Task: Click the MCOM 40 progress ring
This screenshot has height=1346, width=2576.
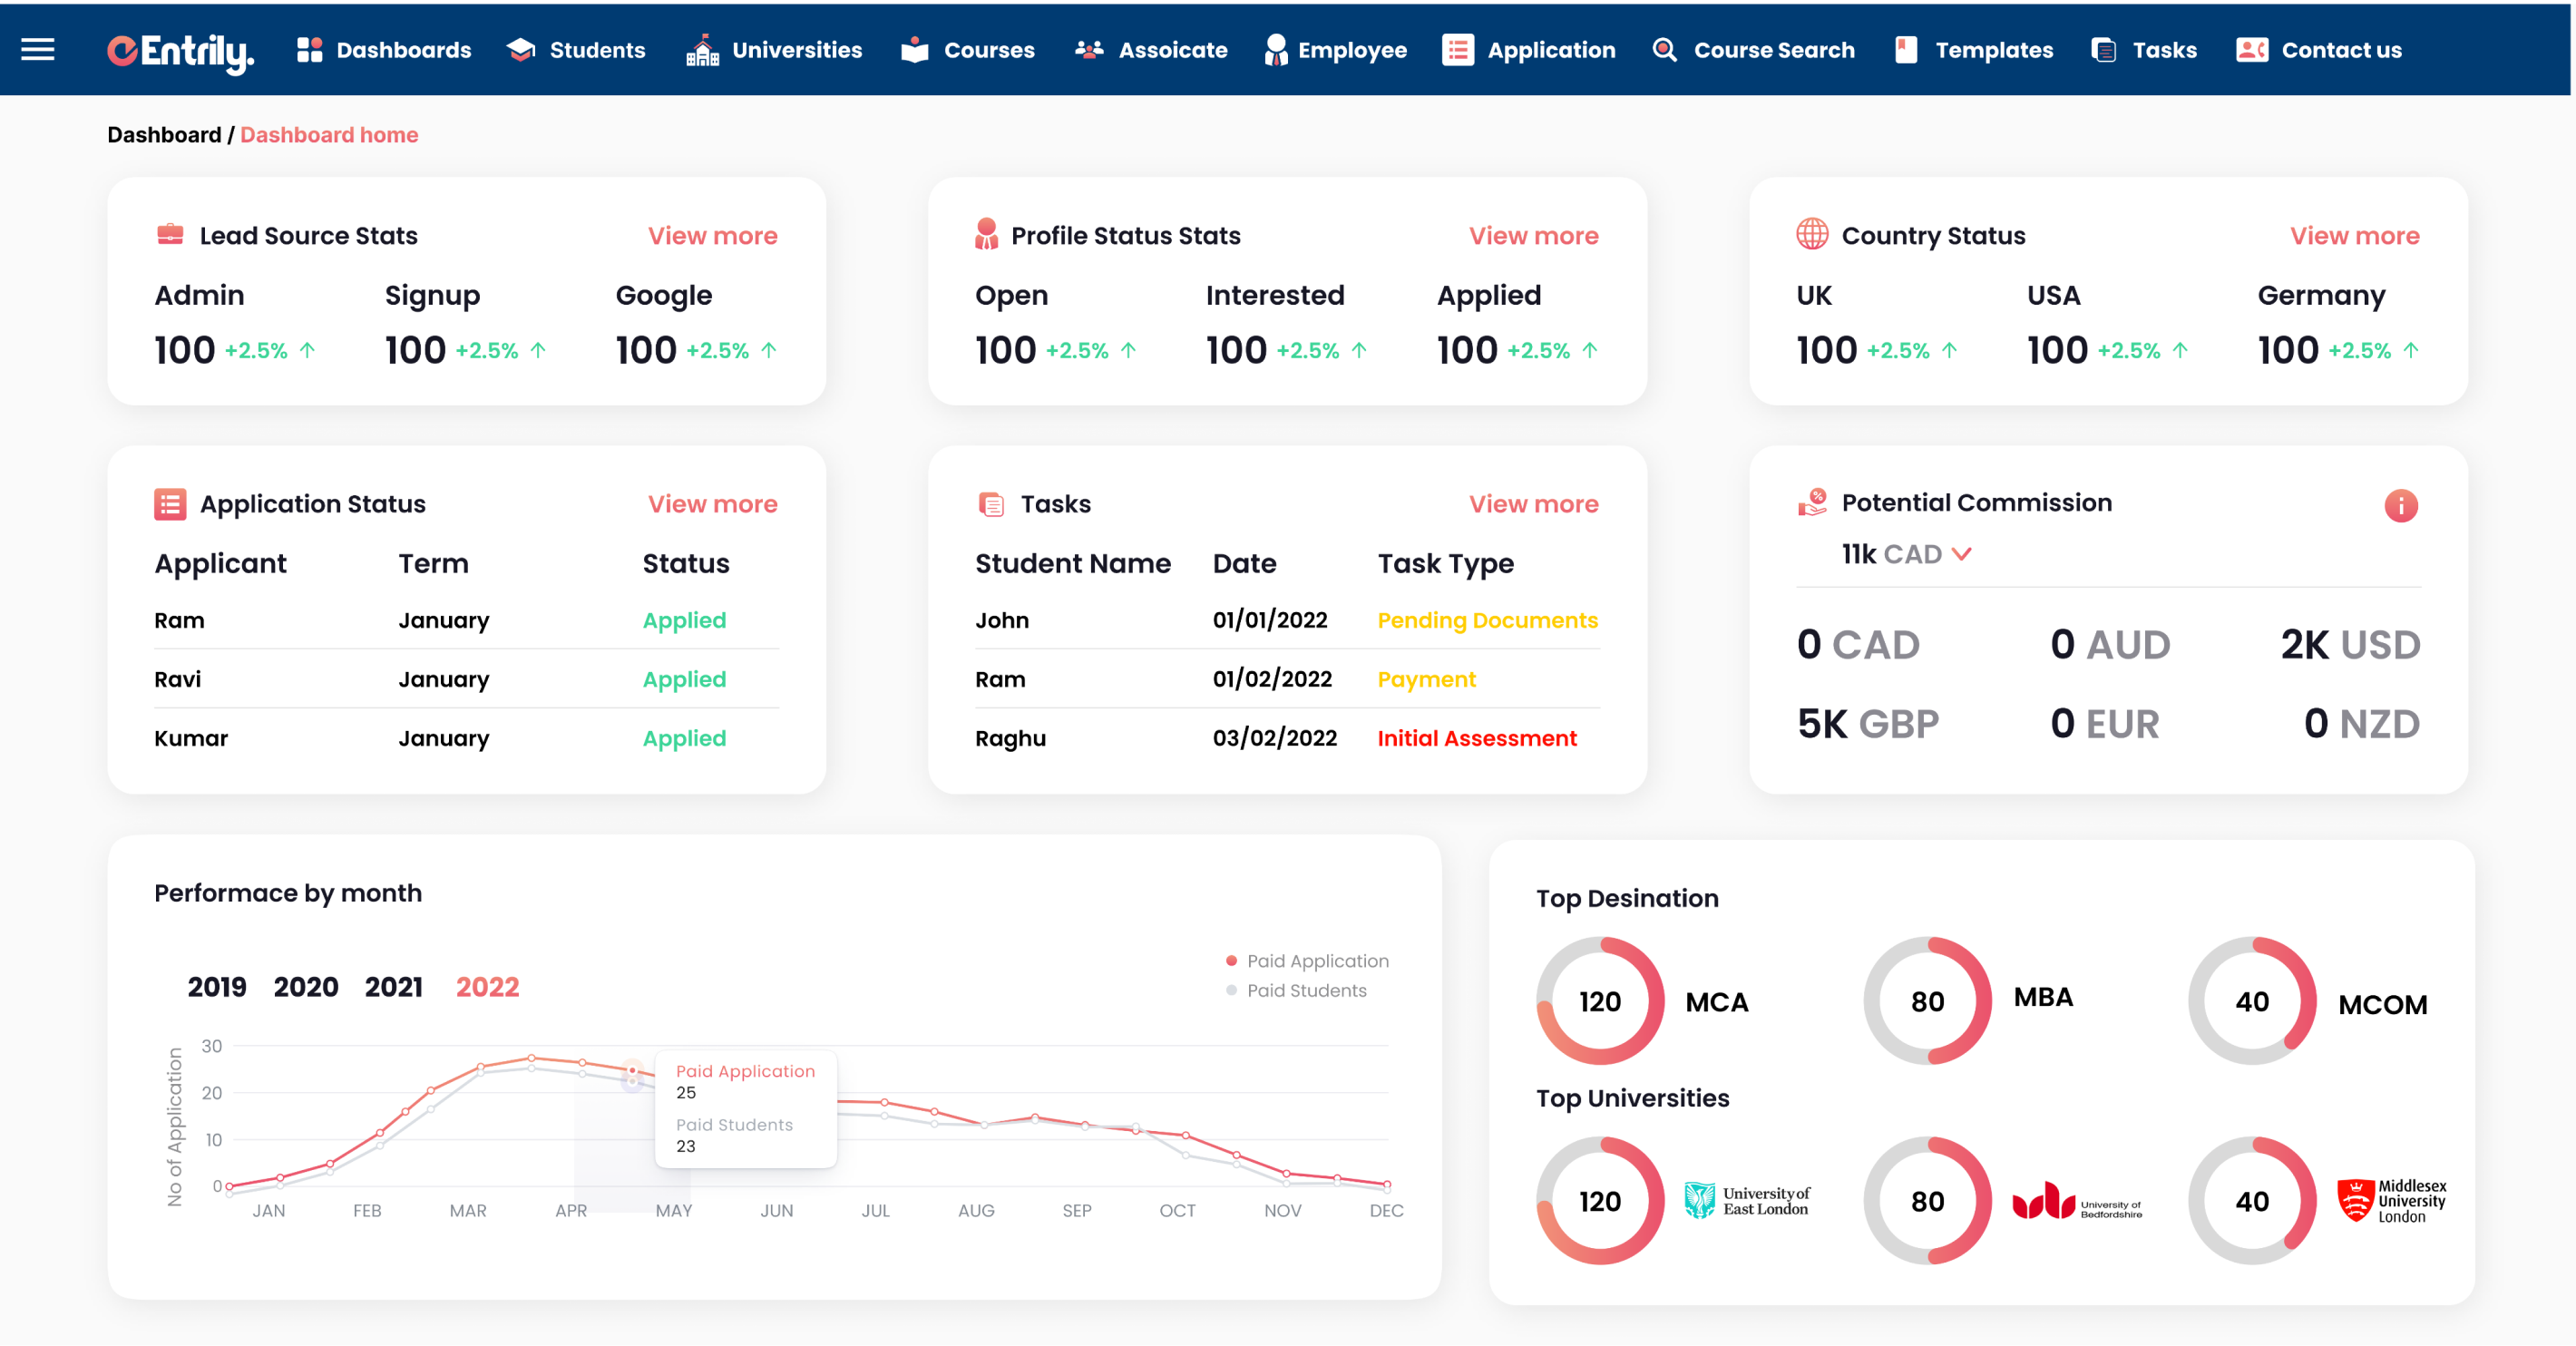Action: pyautogui.click(x=2252, y=1000)
